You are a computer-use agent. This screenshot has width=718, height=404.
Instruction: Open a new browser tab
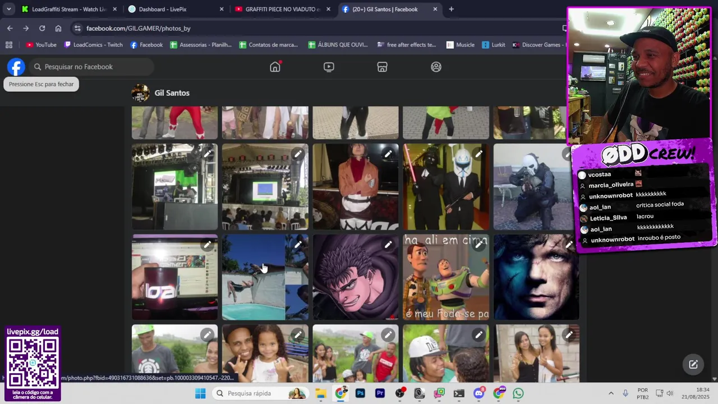[x=451, y=9]
